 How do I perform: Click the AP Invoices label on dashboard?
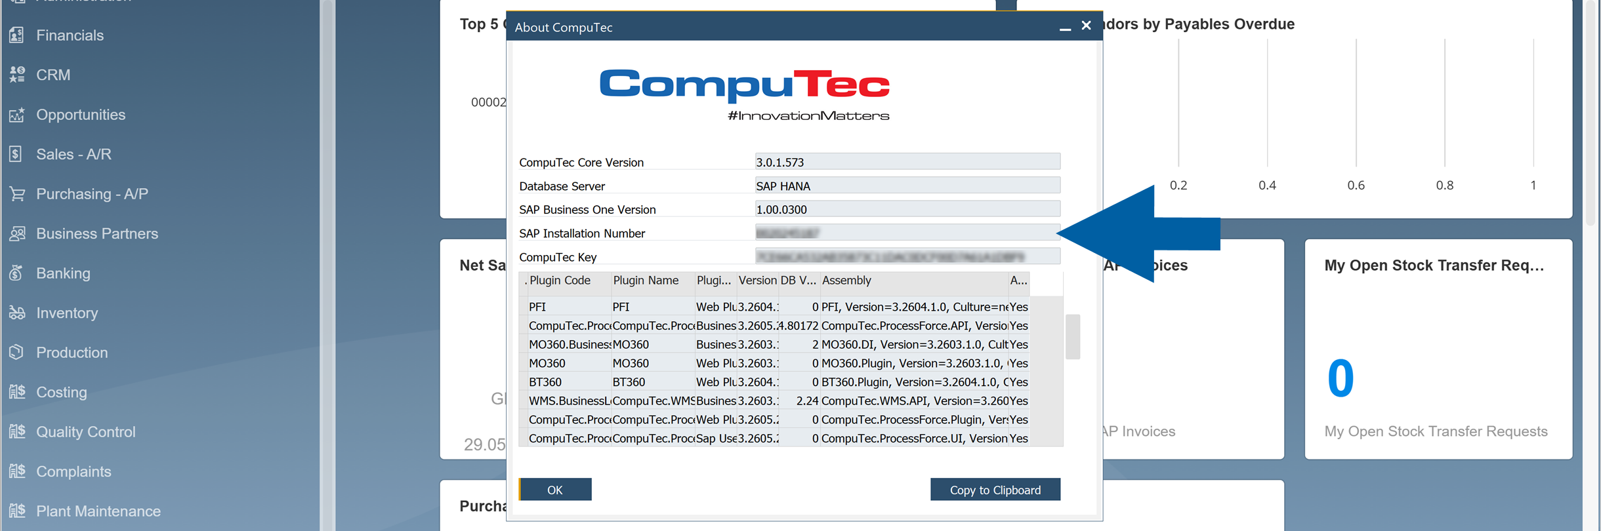1139,431
